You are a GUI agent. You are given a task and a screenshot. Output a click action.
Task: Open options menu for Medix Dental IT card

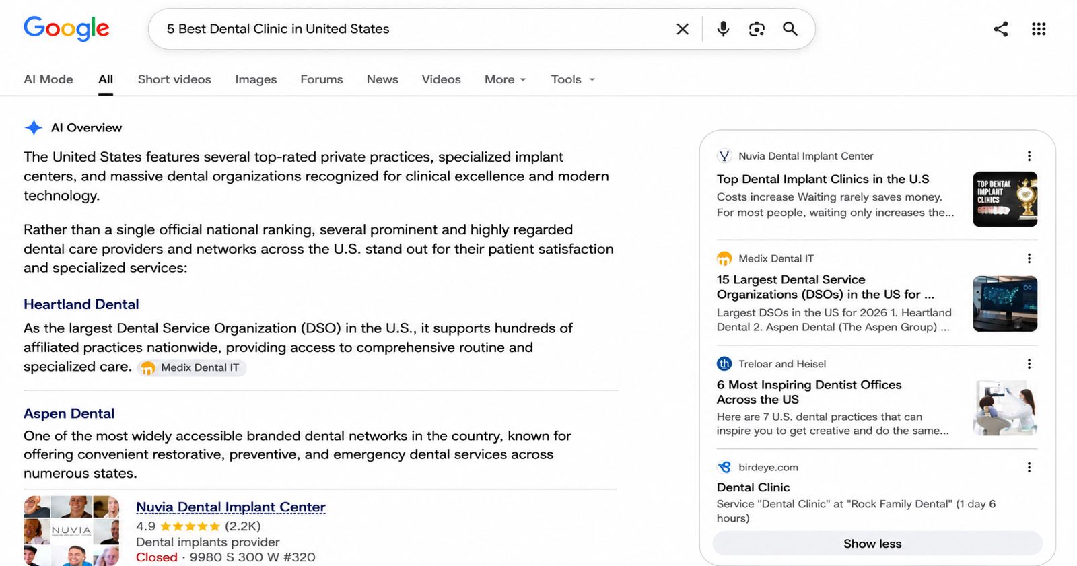point(1029,258)
